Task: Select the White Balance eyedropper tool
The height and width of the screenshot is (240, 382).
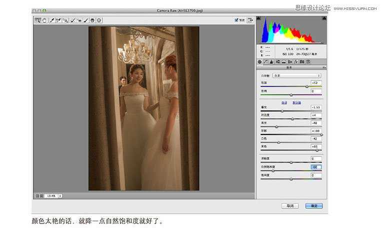Action: pyautogui.click(x=51, y=20)
